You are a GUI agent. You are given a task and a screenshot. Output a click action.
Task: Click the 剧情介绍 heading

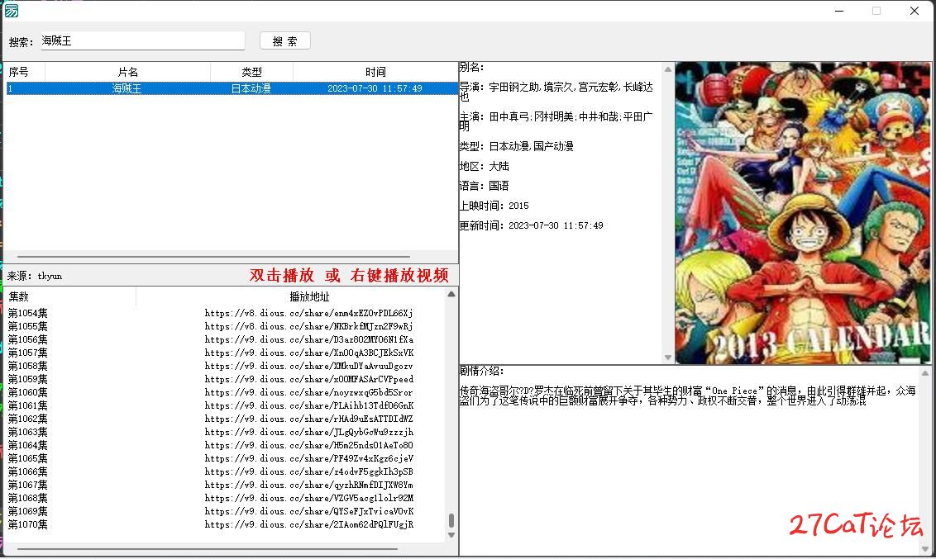(x=482, y=371)
